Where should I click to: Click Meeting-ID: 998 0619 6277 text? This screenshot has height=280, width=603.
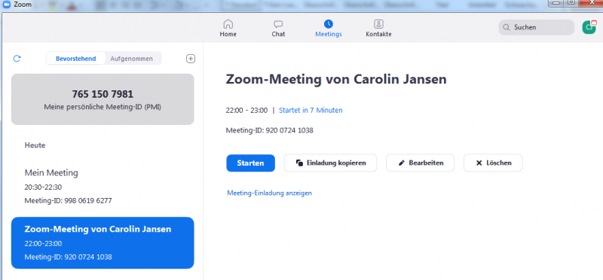coord(68,200)
